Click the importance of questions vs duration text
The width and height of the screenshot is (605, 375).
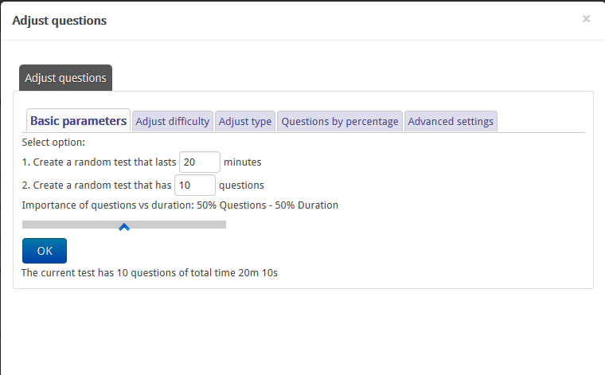pyautogui.click(x=180, y=205)
